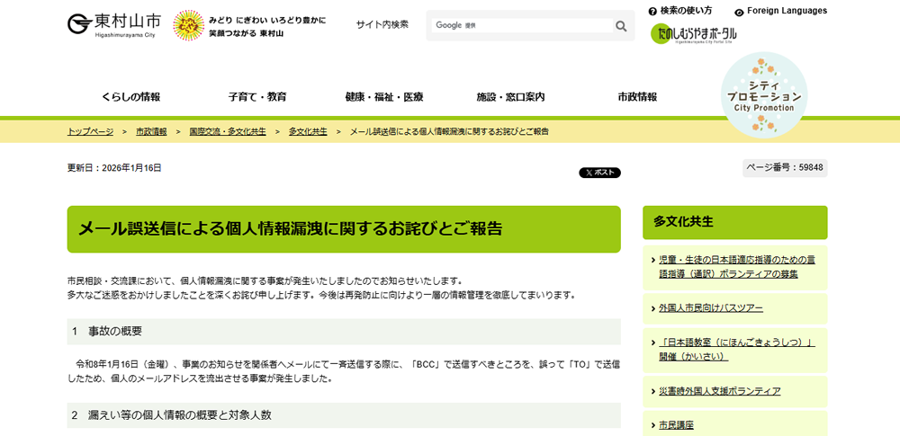Click the Higashimurayama City logo
The image size is (900, 436).
(114, 25)
